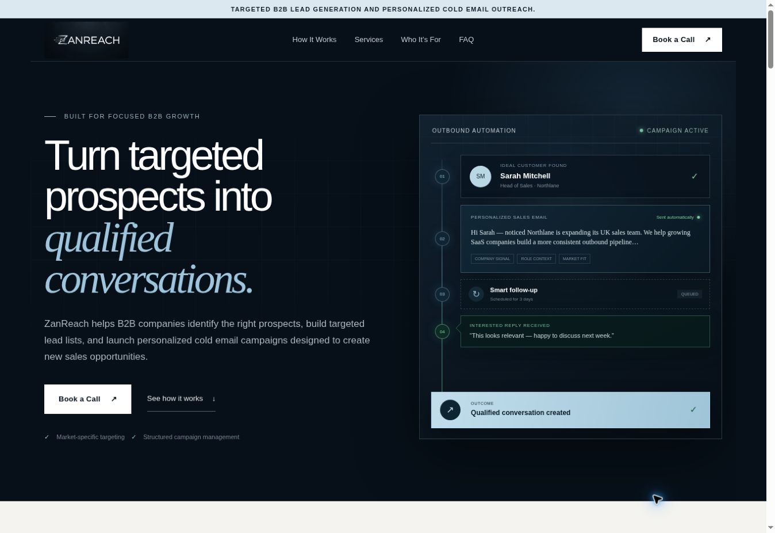Click Campaign Active status indicator
775x533 pixels.
point(674,131)
